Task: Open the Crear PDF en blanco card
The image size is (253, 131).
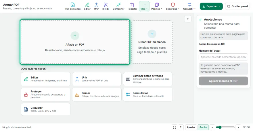Action: pyautogui.click(x=152, y=42)
